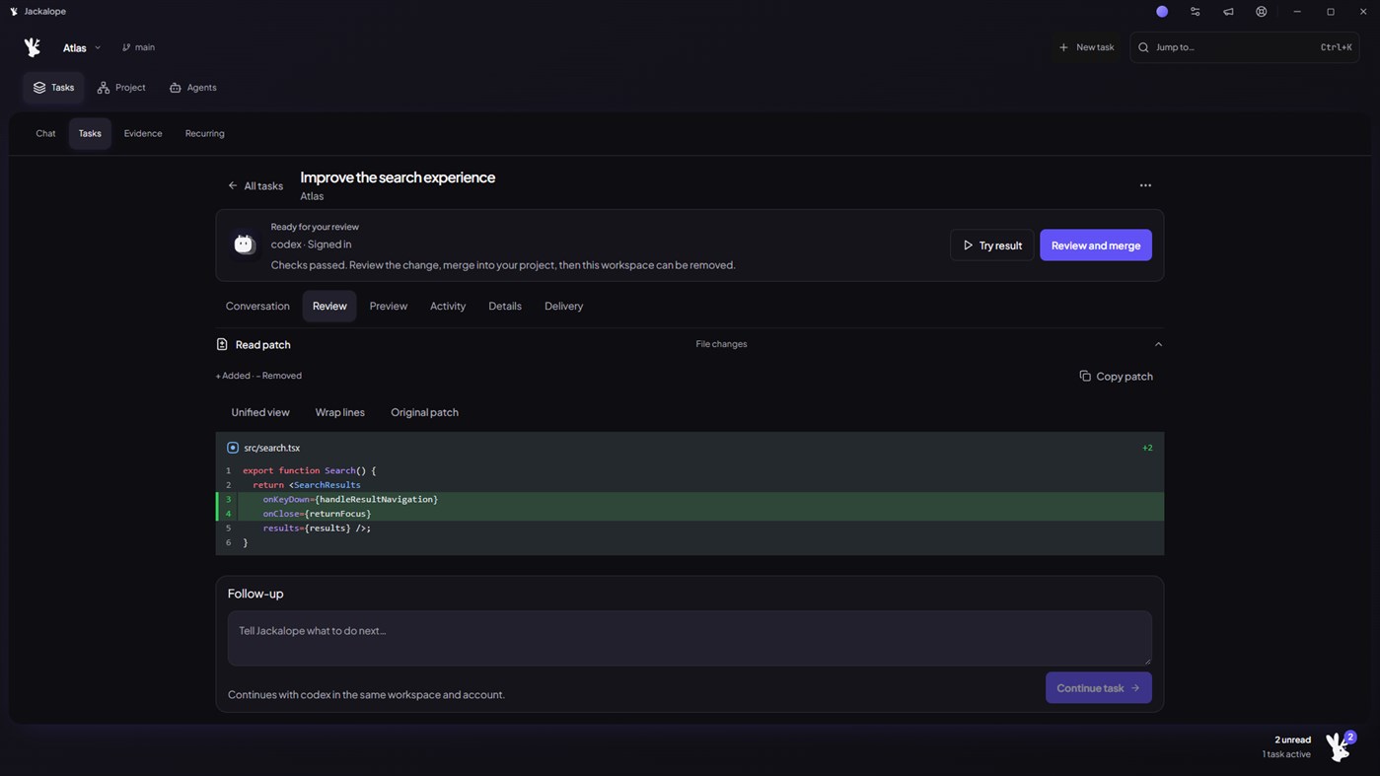Click the main branch selector
Viewport: 1380px width, 776px height.
pos(138,47)
